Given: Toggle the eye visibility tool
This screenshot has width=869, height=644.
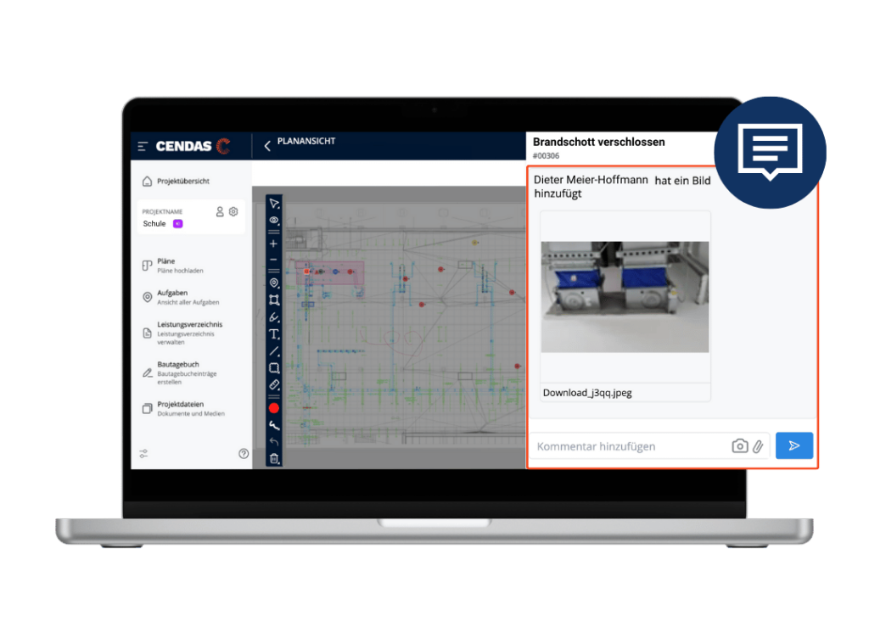Looking at the screenshot, I should coord(274,221).
